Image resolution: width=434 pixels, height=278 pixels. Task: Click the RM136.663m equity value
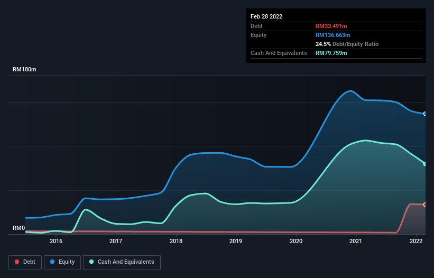[333, 35]
